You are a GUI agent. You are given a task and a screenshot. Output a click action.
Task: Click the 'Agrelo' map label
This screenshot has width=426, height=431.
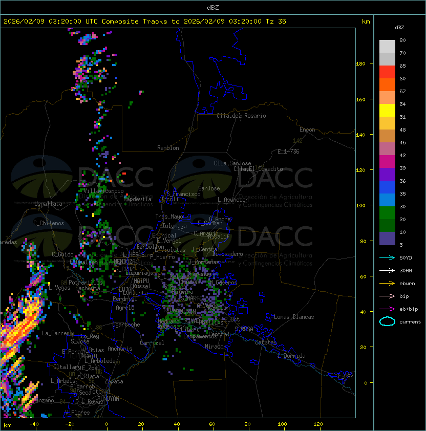coord(125,308)
